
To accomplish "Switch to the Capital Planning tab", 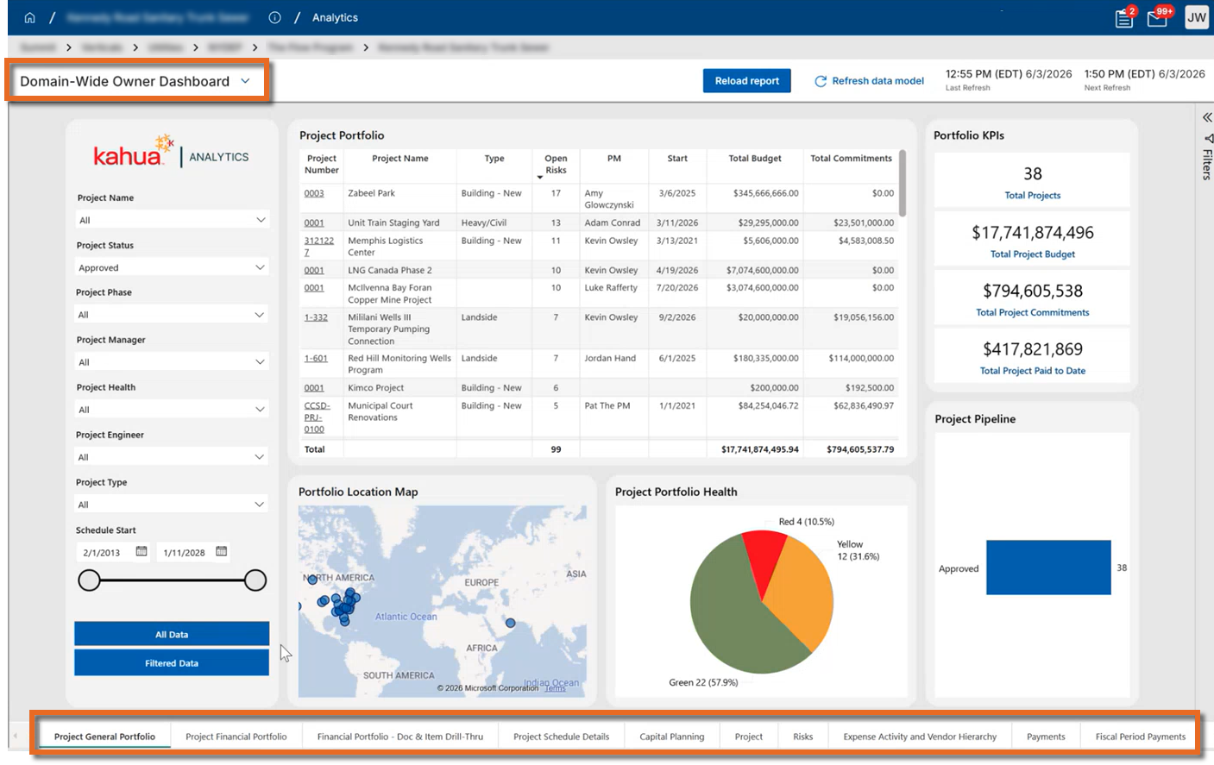I will tap(672, 737).
